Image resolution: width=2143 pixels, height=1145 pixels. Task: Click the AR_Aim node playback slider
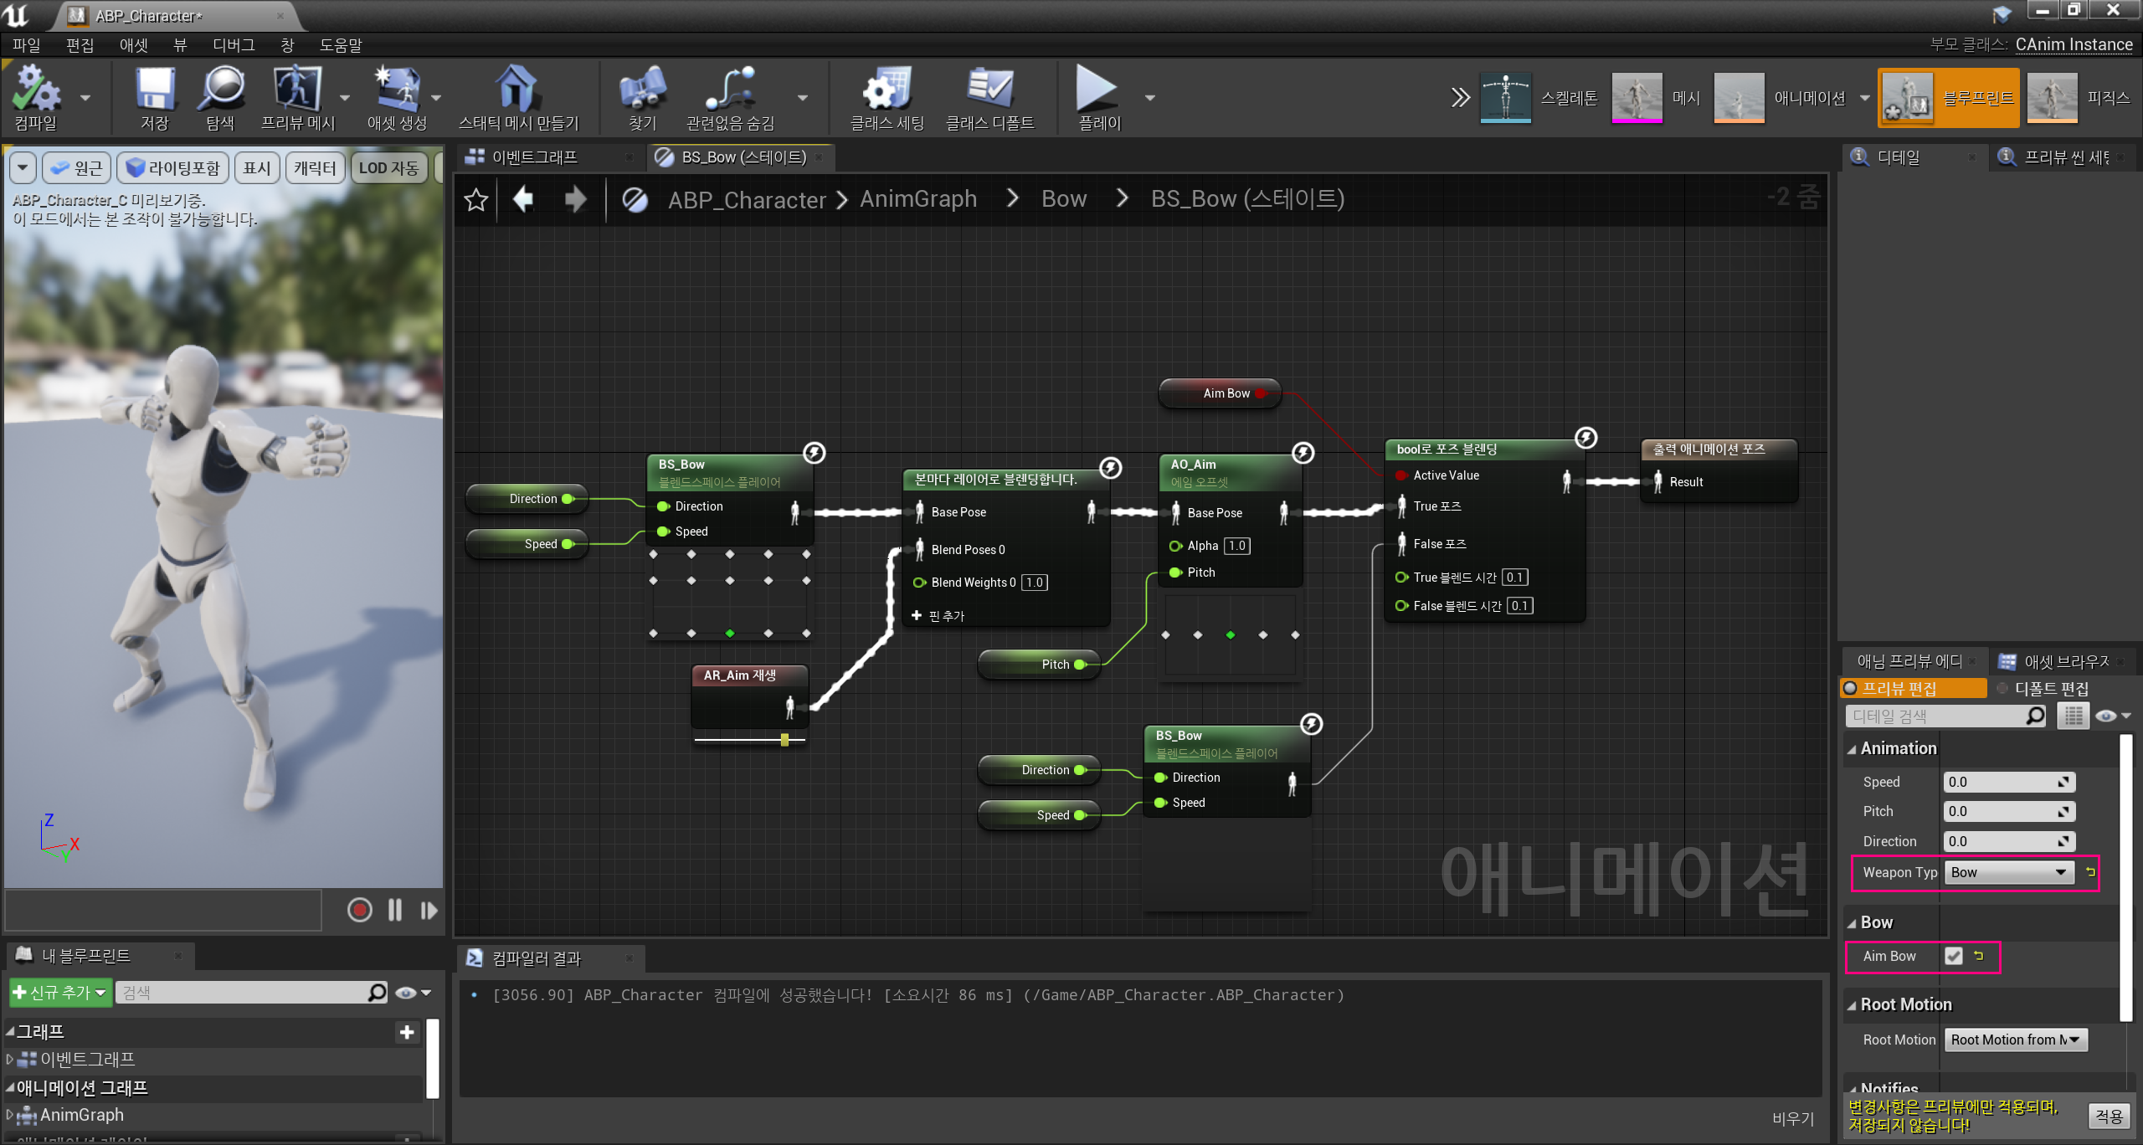784,740
